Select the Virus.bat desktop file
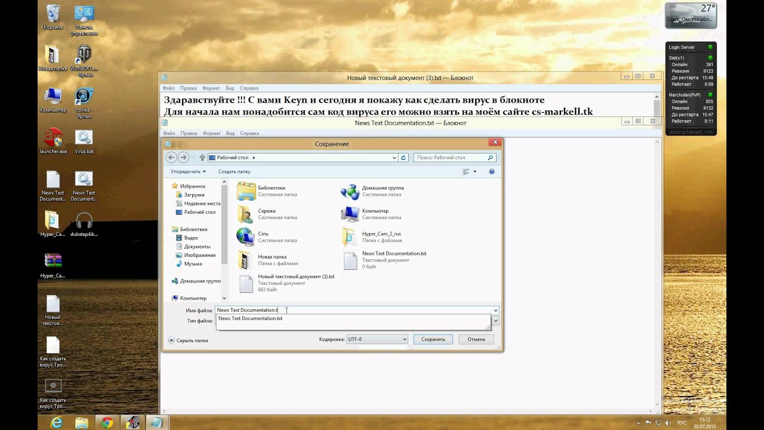 [x=84, y=141]
